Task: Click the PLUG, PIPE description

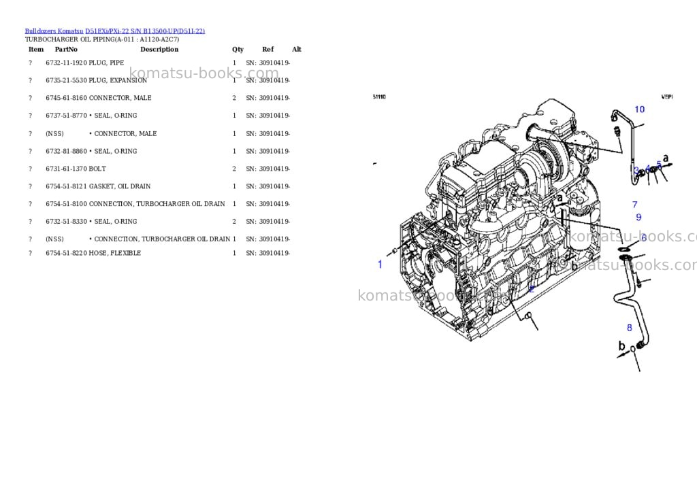Action: click(107, 63)
